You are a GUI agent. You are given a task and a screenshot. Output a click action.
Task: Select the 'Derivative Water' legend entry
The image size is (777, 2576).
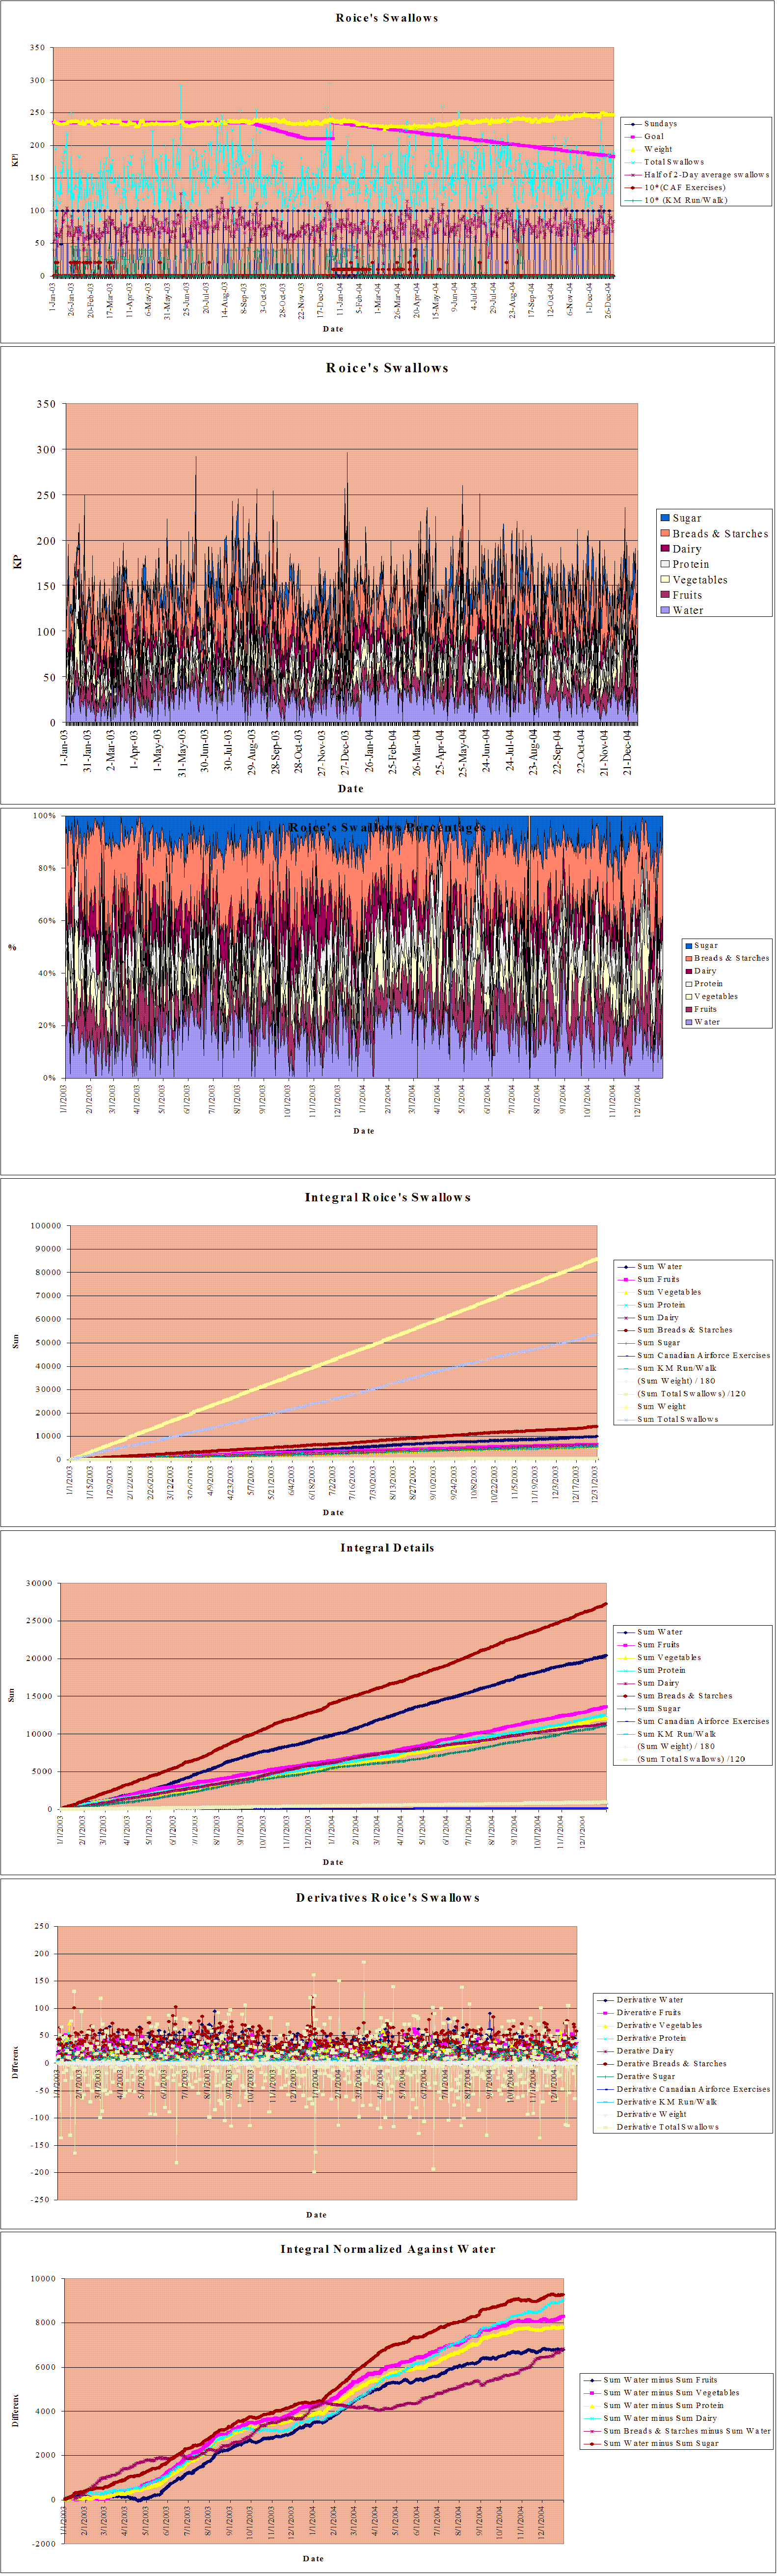649,2000
